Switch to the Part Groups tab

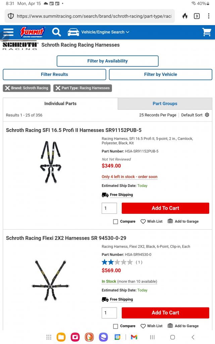point(165,104)
